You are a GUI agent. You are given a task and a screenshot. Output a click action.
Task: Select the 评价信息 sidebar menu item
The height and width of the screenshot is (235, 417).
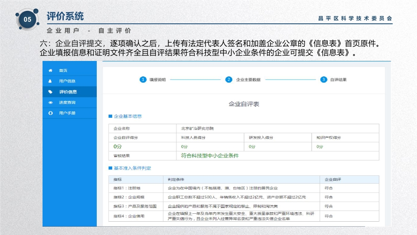[70, 92]
